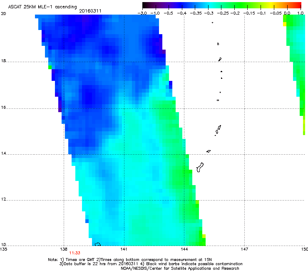Click the colorbar label "-0.15"

(x=249, y=13)
